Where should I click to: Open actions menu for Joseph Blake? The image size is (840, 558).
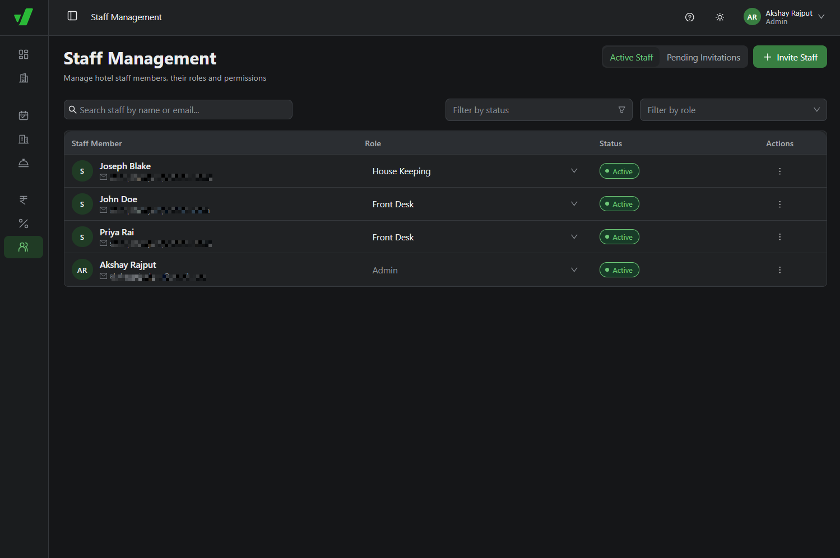click(x=779, y=171)
